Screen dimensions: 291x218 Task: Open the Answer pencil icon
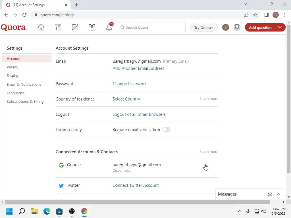[x=75, y=28]
